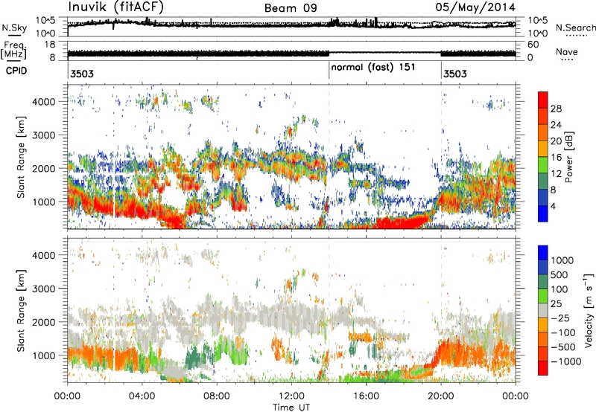
Task: Click the '12:00' time axis tick label
Action: [291, 396]
